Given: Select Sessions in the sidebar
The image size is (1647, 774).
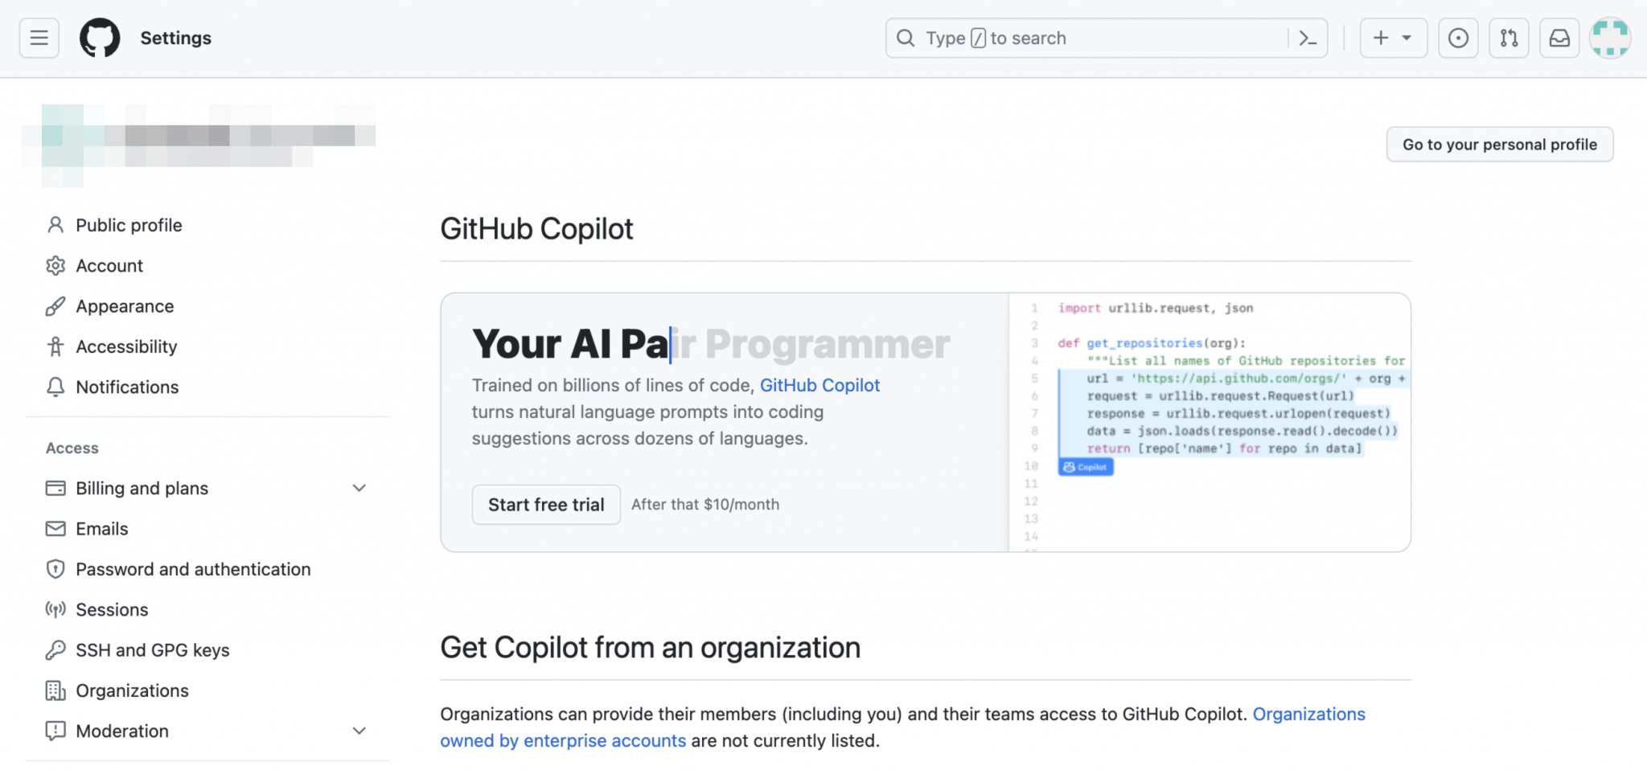Looking at the screenshot, I should point(113,609).
